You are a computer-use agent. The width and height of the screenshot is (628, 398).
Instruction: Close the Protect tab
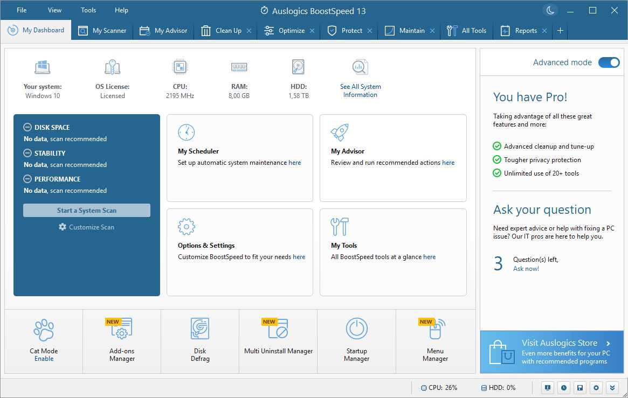[370, 30]
